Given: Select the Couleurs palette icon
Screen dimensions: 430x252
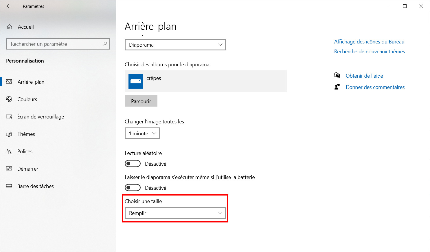Looking at the screenshot, I should tap(9, 99).
